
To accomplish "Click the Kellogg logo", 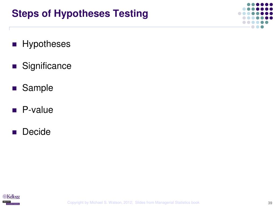I will [x=11, y=197].
